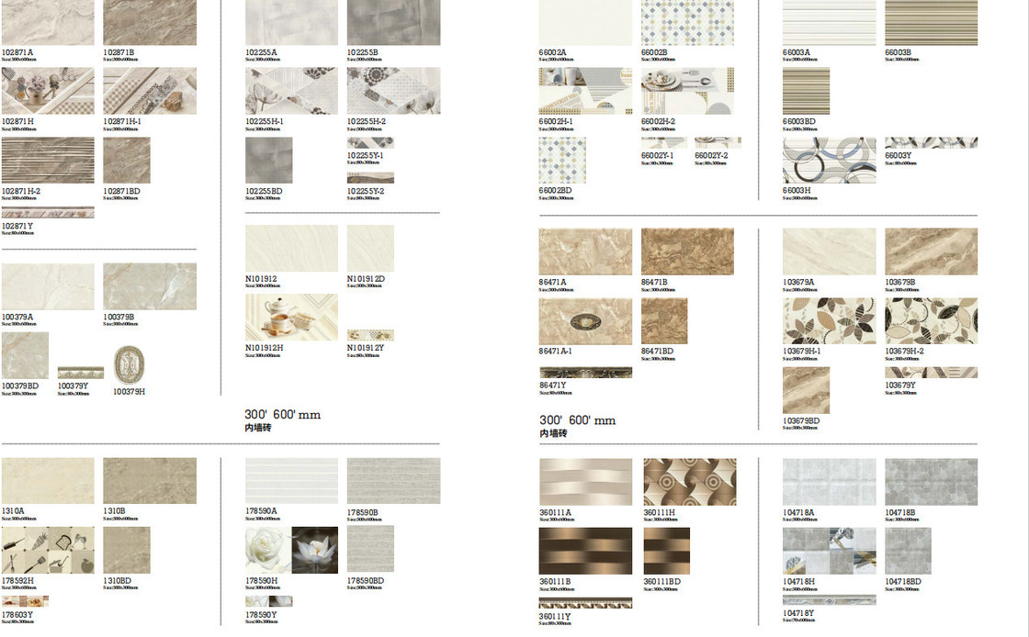Open the 360111H swirl pattern tile
This screenshot has height=637, width=1029.
click(x=689, y=482)
